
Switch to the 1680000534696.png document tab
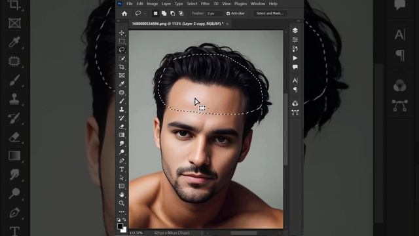[x=177, y=24]
